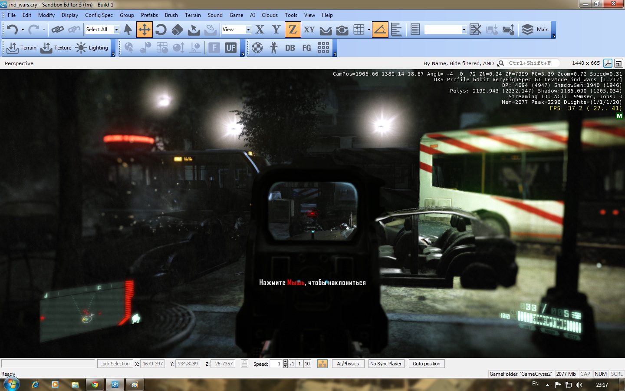Open the Tools menu

tap(291, 15)
